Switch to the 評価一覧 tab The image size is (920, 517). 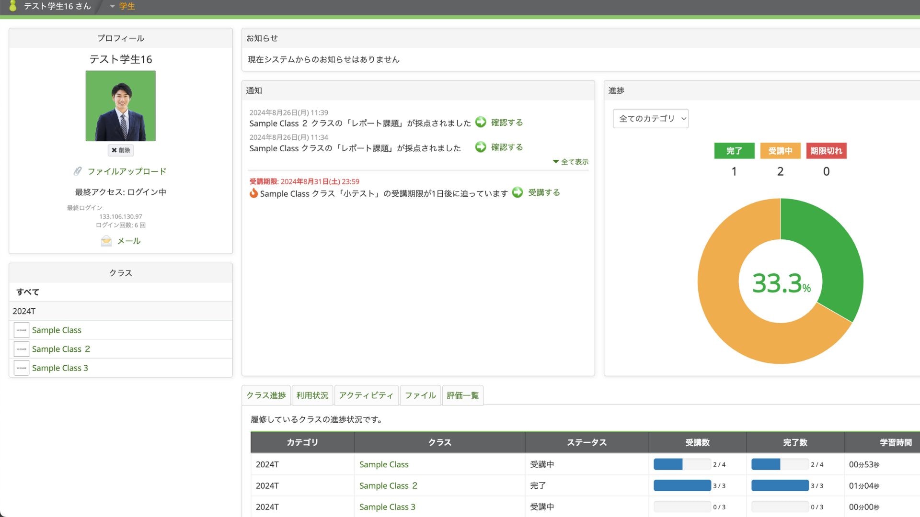tap(463, 394)
